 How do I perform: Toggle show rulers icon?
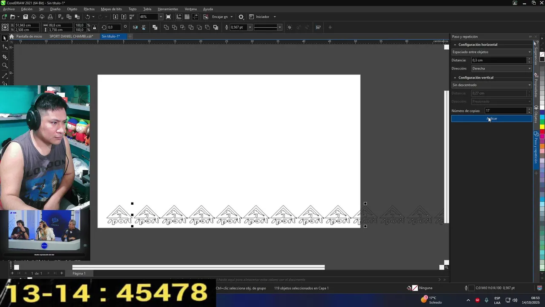[x=179, y=17]
